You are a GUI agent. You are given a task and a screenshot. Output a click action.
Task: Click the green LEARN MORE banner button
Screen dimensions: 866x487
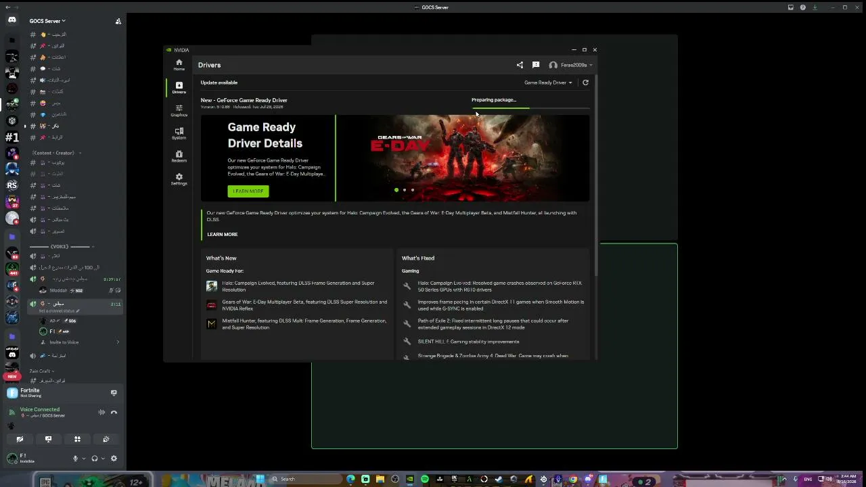[x=248, y=191]
